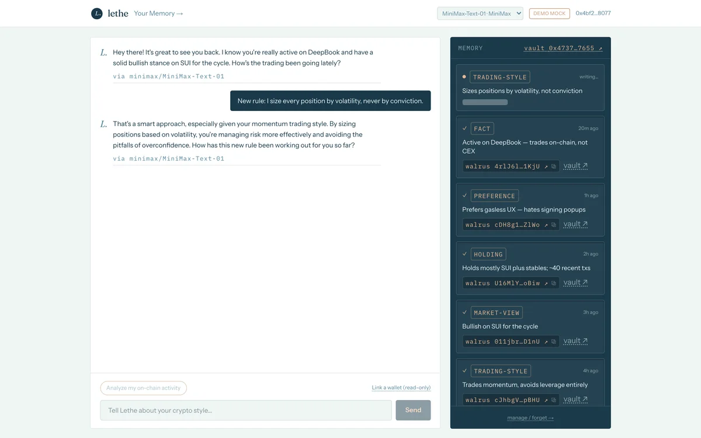Click the checkmark on the PREFERENCE memory
This screenshot has width=701, height=438.
pos(465,196)
